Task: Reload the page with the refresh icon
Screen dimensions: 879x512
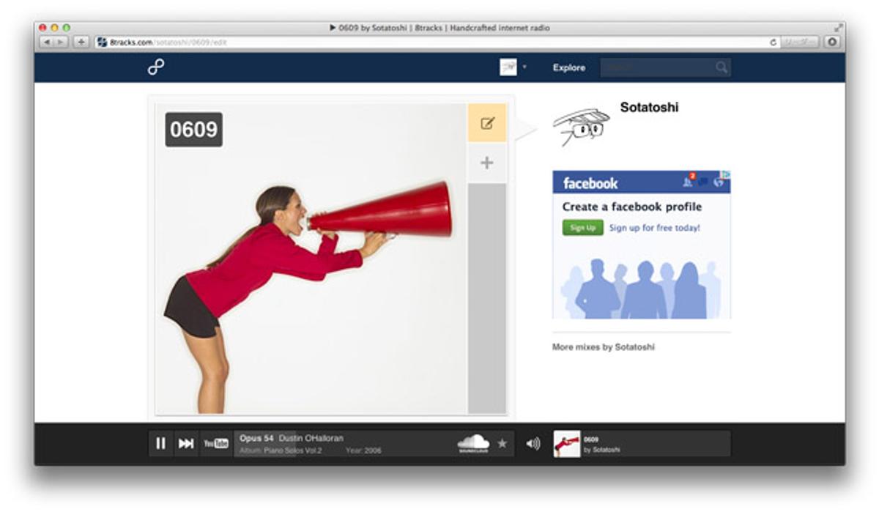Action: click(x=774, y=42)
